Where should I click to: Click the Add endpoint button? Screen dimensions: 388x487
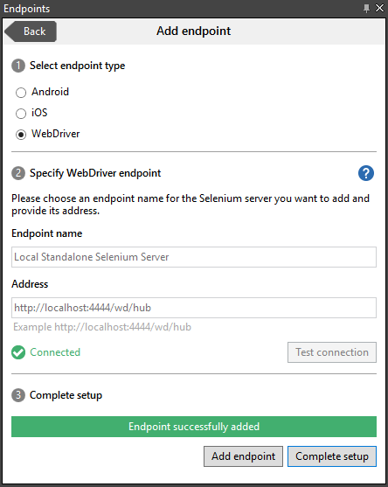tap(243, 456)
